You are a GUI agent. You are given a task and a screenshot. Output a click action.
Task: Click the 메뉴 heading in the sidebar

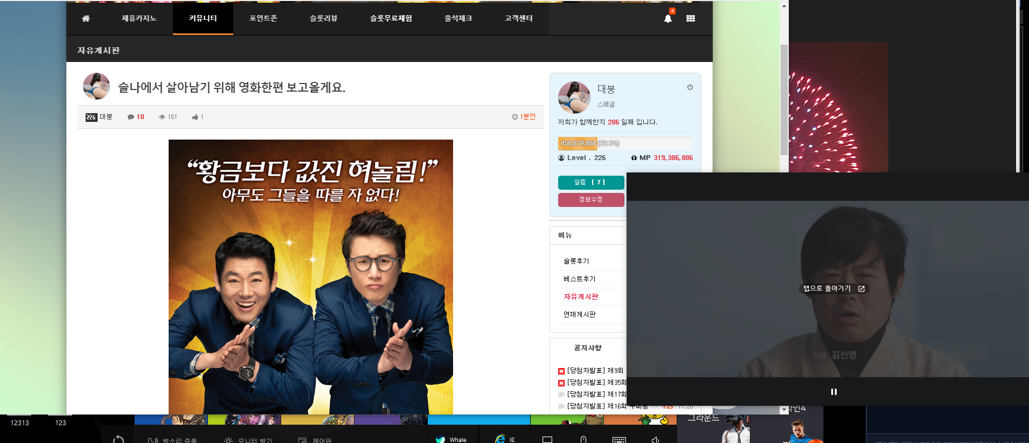point(565,236)
